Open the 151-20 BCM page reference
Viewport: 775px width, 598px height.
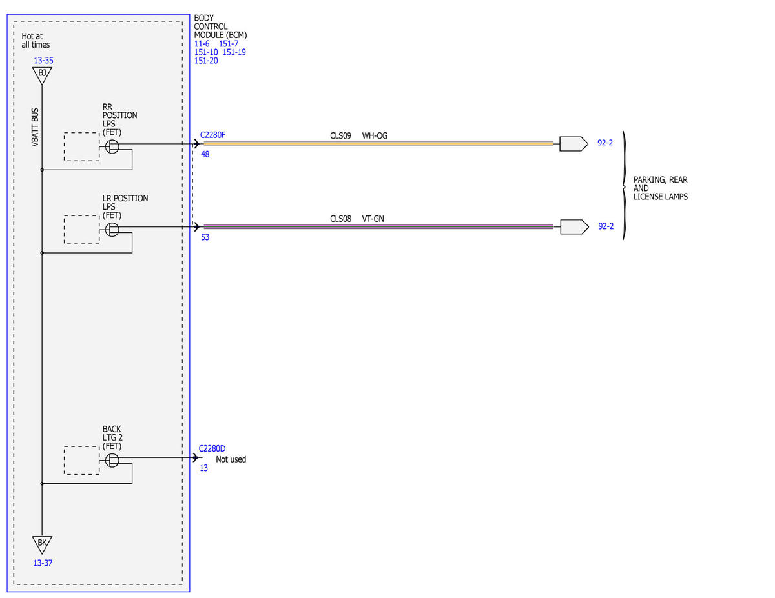[x=206, y=61]
